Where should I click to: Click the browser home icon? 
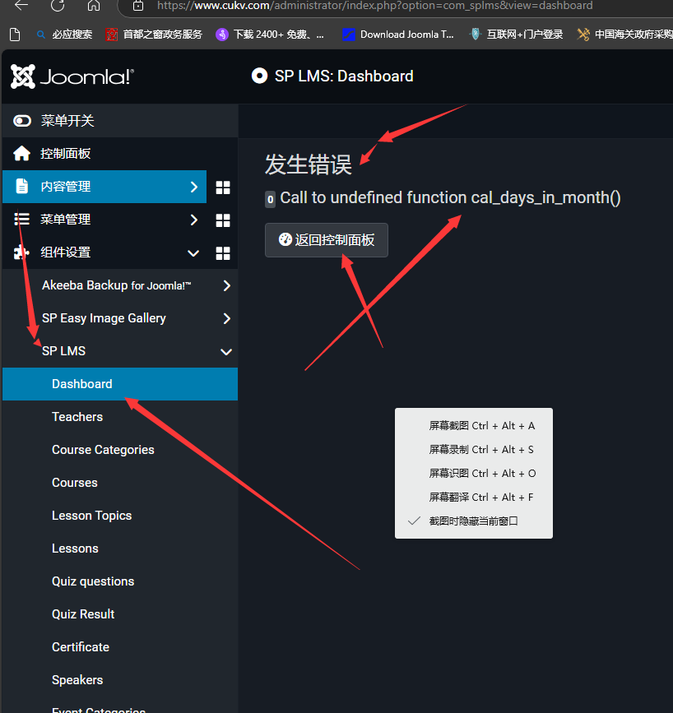click(94, 6)
